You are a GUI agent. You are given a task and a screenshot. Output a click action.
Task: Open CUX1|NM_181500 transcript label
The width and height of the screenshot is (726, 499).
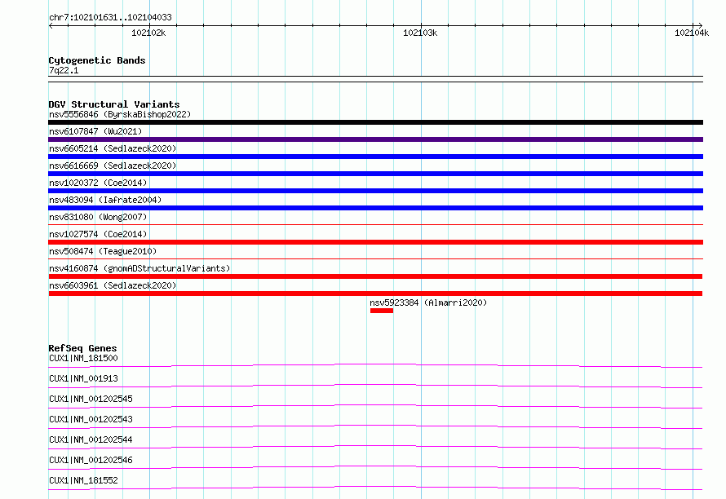[83, 358]
